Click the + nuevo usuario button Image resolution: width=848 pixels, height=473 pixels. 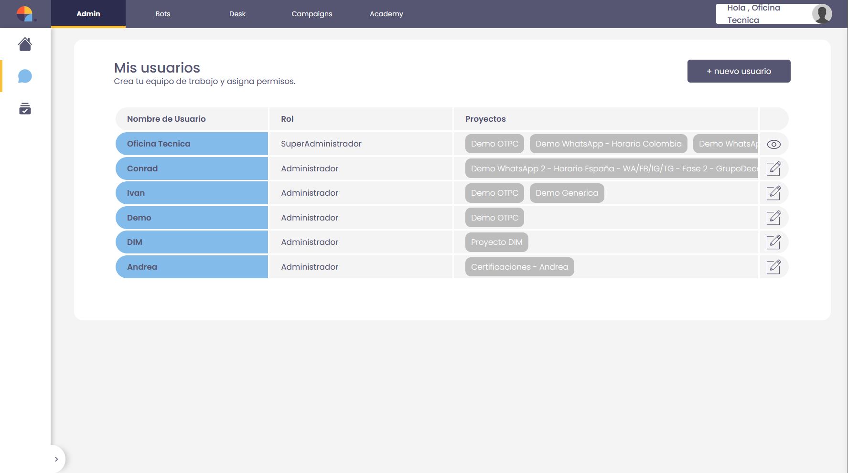(x=739, y=71)
